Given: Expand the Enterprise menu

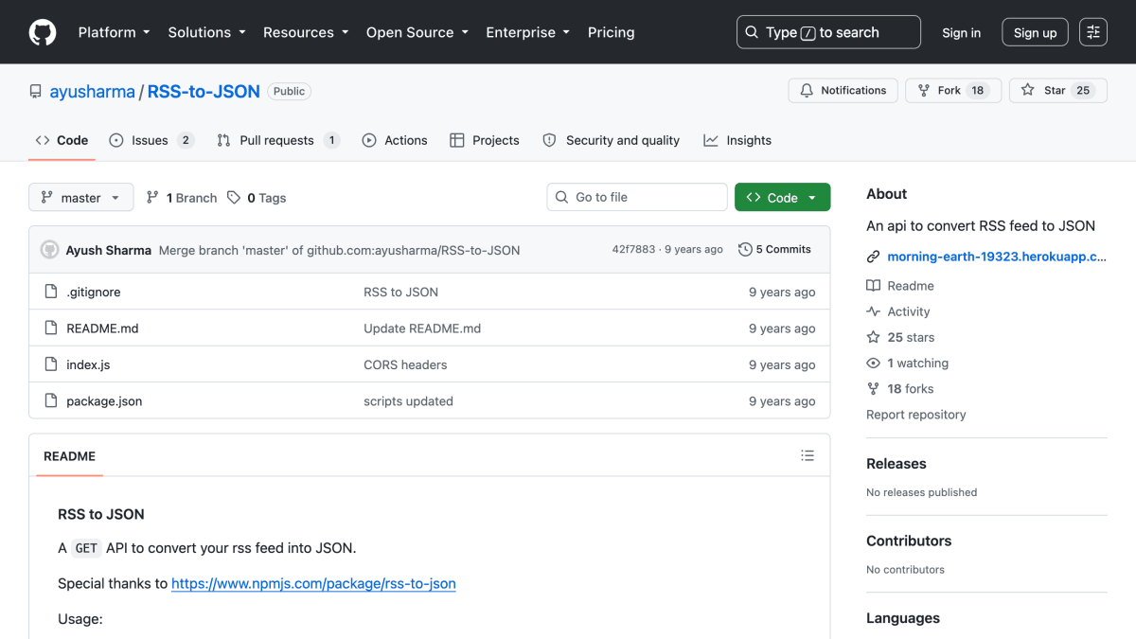Looking at the screenshot, I should (x=528, y=32).
